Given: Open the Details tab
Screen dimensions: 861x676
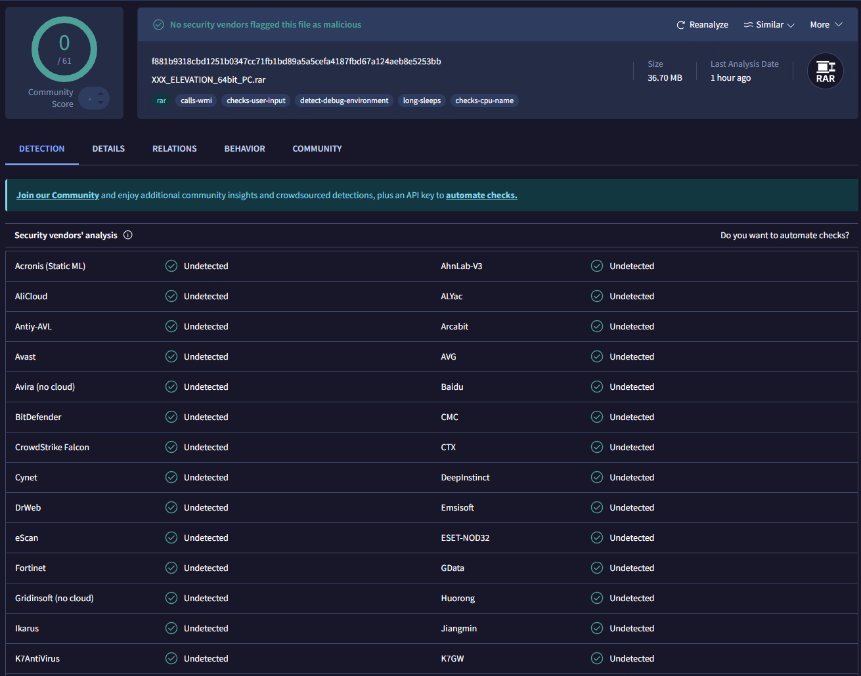Looking at the screenshot, I should [108, 149].
